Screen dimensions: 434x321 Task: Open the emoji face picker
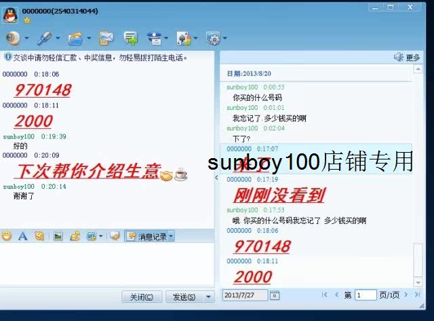7,236
